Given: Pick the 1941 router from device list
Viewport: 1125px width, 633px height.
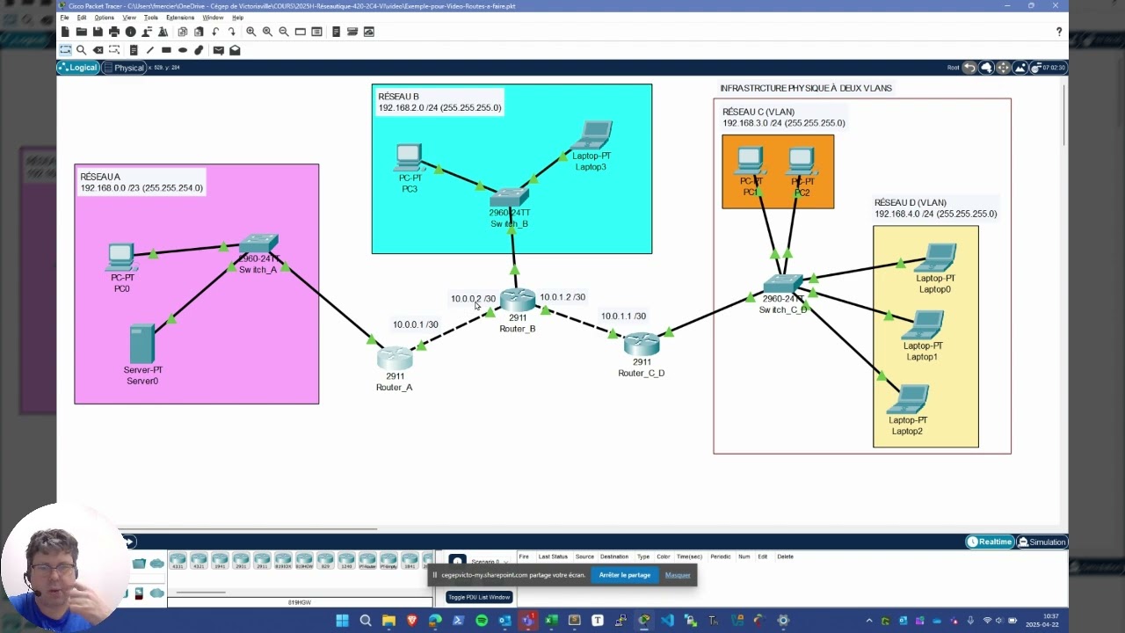Looking at the screenshot, I should click(x=221, y=560).
